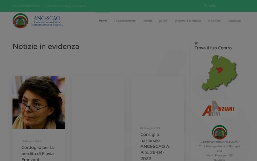Viewport: 257px width, 161px height.
Task: Click the shopping cart icon in the sidebar
Action: [196, 44]
